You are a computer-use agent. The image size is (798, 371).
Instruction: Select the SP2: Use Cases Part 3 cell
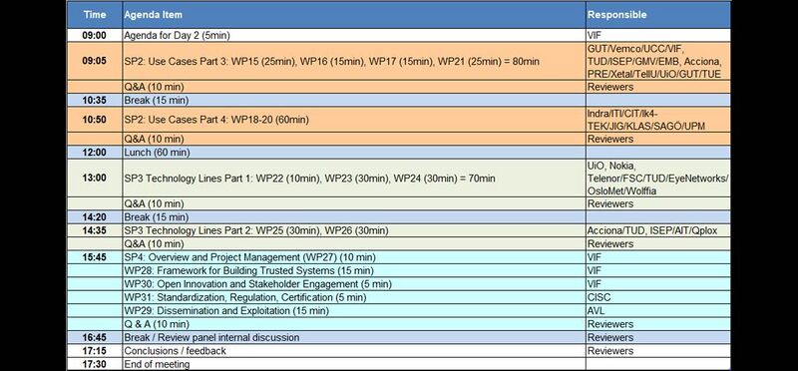pyautogui.click(x=354, y=61)
